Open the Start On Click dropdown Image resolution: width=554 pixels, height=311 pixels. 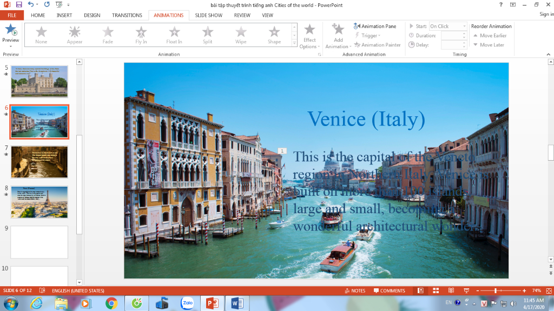tap(447, 26)
